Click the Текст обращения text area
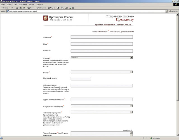Image resolution: width=179 pixels, height=140 pixels. tap(101, 134)
